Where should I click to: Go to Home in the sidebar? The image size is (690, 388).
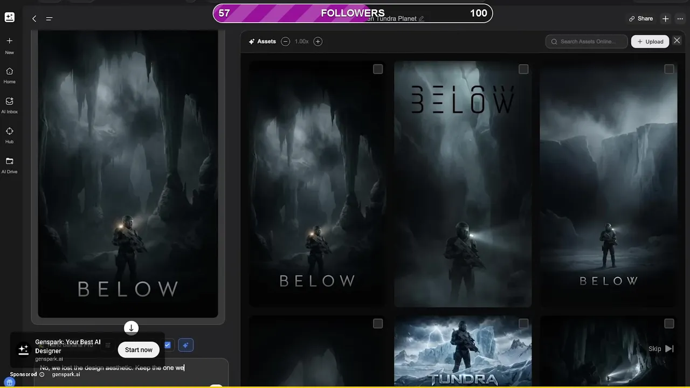pyautogui.click(x=9, y=75)
